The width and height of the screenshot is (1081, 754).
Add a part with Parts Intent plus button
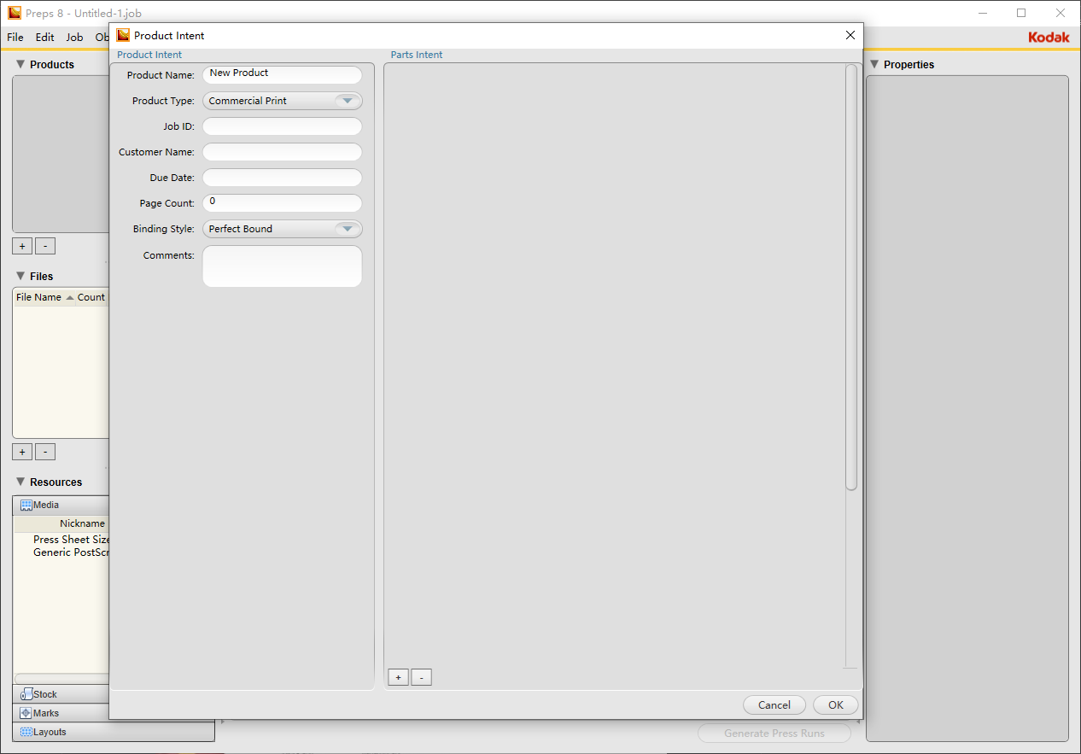click(x=398, y=677)
